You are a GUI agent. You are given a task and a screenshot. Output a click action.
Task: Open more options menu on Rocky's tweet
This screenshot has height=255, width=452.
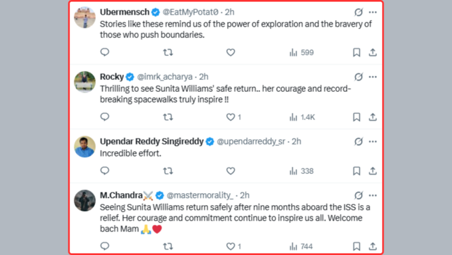pos(373,77)
